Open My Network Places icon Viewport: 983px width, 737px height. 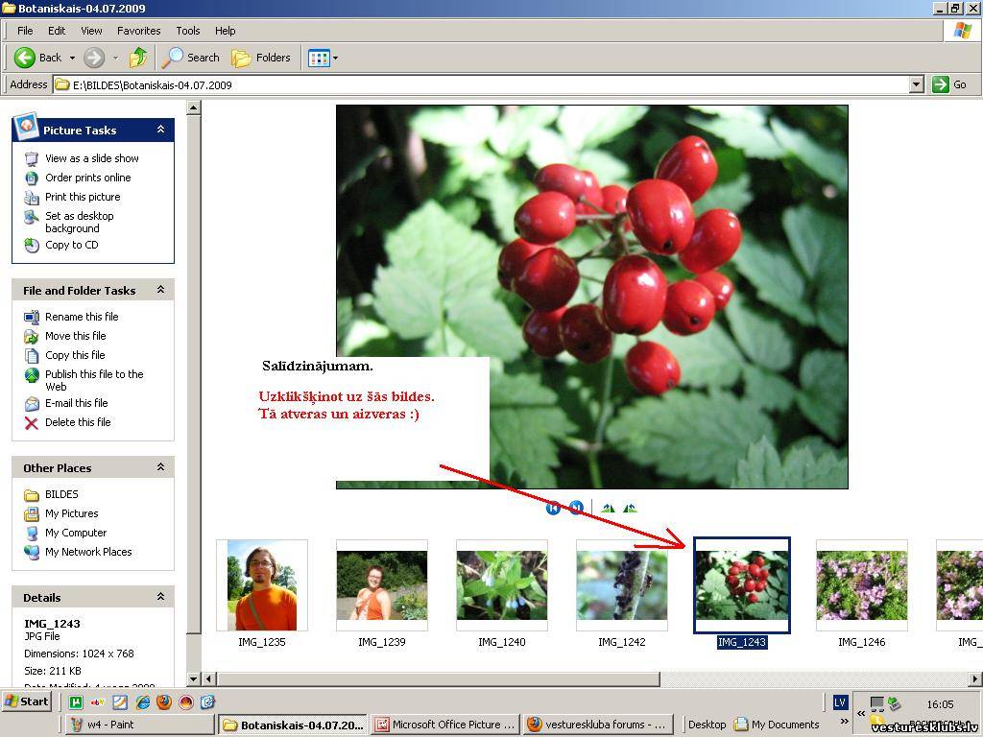click(x=32, y=552)
